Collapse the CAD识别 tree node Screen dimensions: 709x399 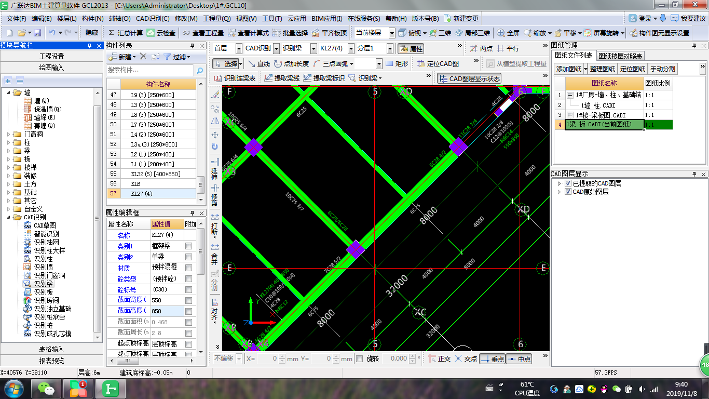[x=9, y=217]
